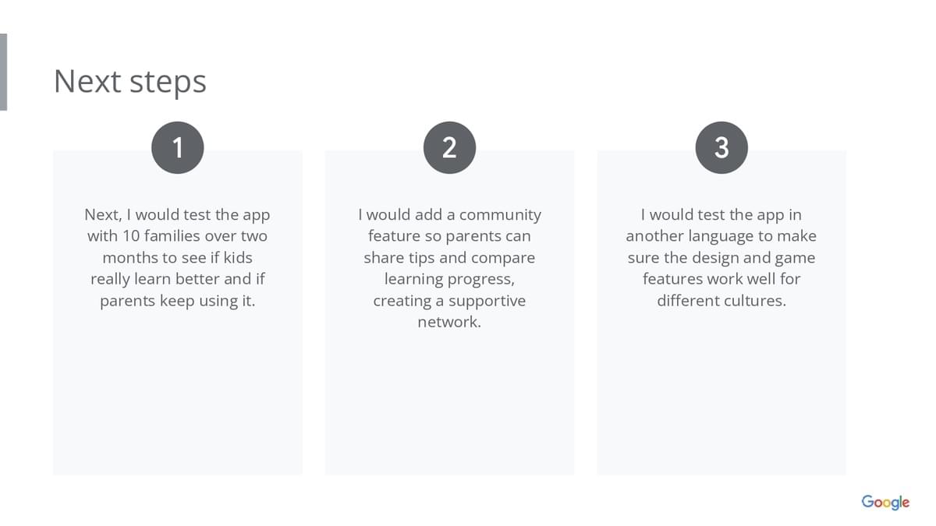The image size is (936, 526).
Task: Click the line "learning progress,"
Action: (x=449, y=279)
